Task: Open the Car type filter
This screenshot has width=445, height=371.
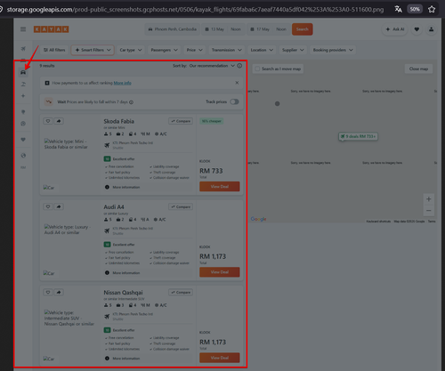Action: pos(131,50)
